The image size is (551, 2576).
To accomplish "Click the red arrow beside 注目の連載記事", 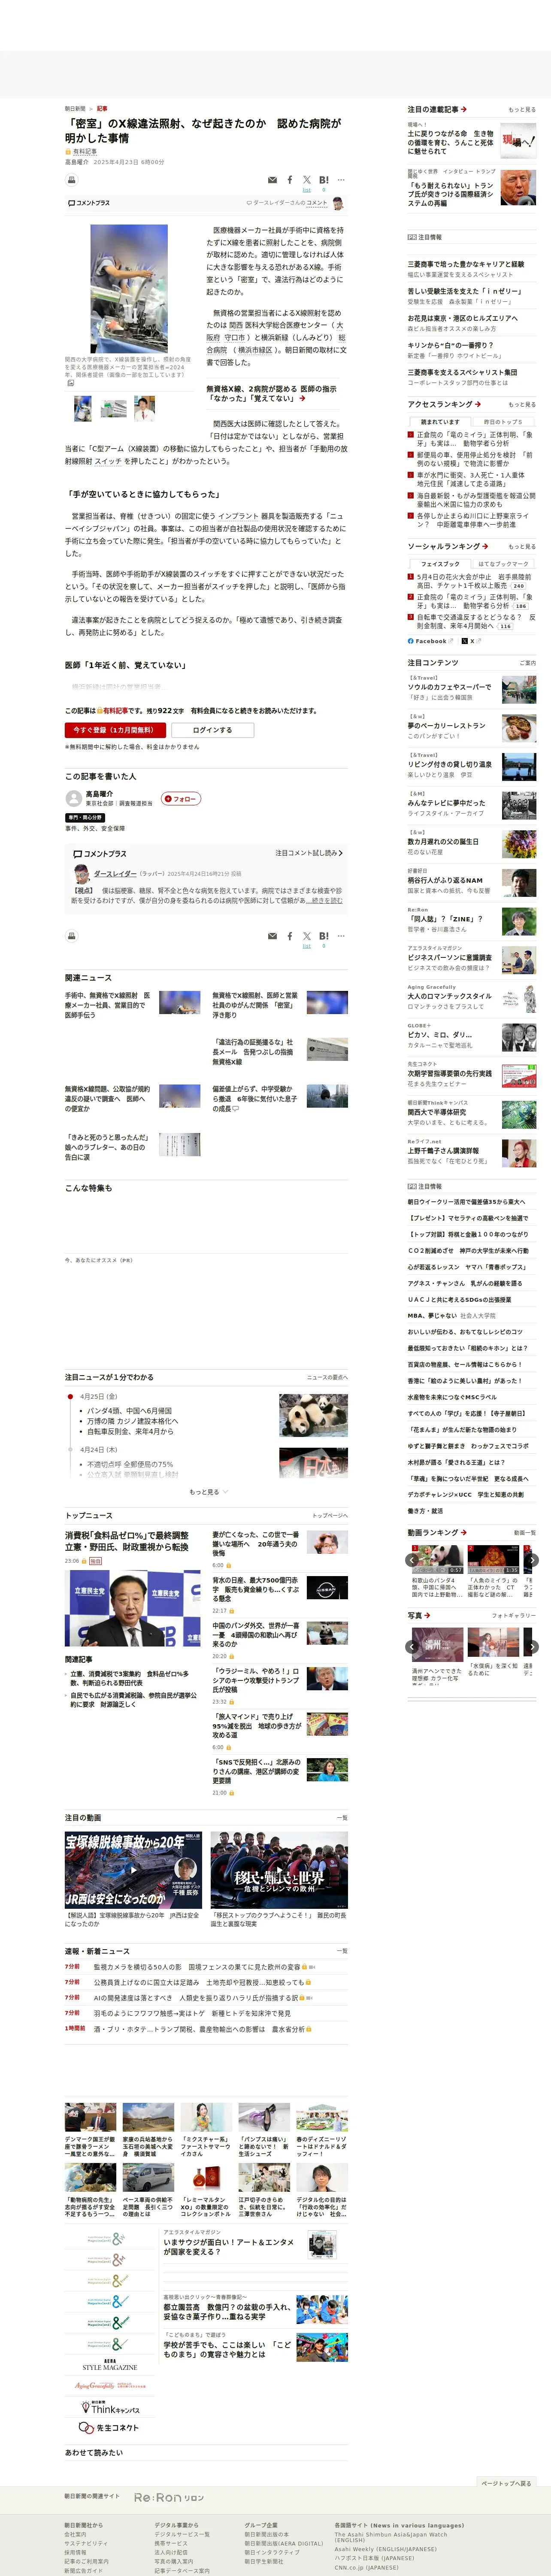I will (x=464, y=109).
